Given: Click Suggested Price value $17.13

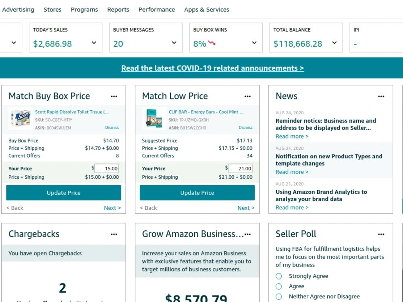Looking at the screenshot, I should click(x=245, y=141).
